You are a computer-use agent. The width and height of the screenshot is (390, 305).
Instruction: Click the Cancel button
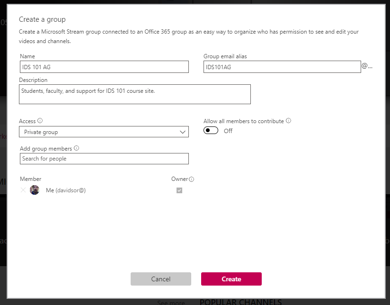(x=161, y=279)
